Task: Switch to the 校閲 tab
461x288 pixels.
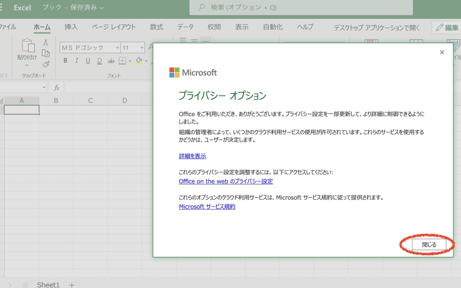Action: [x=214, y=27]
